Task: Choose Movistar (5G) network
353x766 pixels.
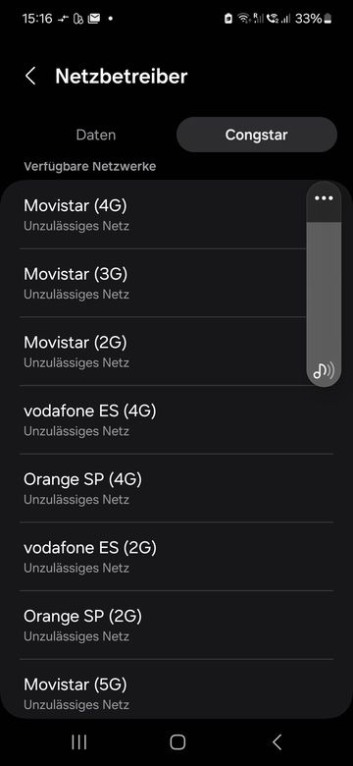Action: 176,688
